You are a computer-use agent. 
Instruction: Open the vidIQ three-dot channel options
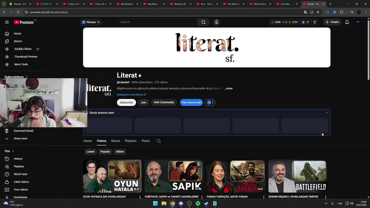[212, 103]
